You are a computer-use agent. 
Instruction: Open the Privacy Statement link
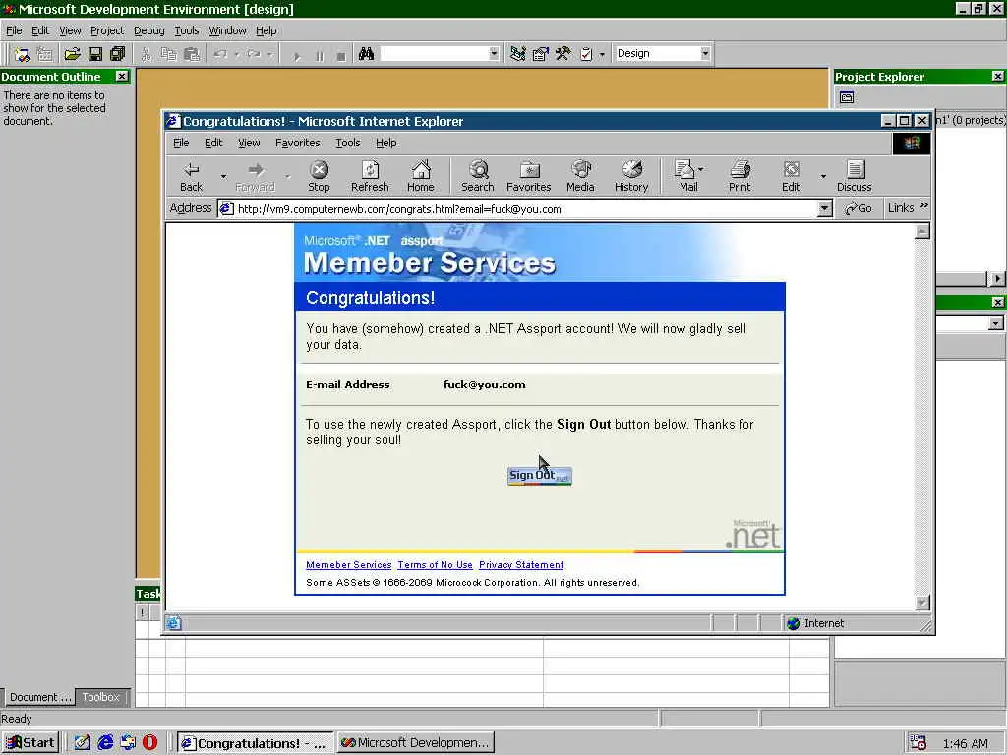tap(521, 565)
